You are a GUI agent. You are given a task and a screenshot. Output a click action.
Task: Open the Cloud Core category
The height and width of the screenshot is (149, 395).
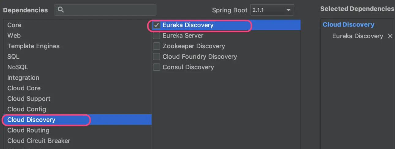(x=24, y=88)
